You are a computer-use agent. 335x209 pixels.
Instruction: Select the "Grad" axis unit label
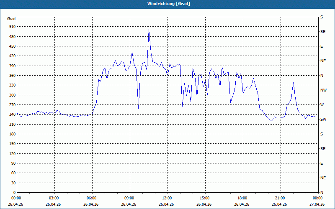click(x=11, y=19)
